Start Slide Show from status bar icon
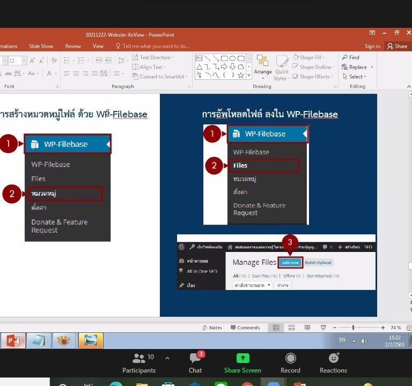Viewport: 412px width, 386px height. (x=323, y=328)
